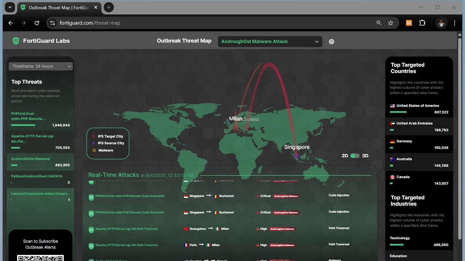Click Androxgh0st Malware badge in Paris row
Viewport: 465px width, 261px height.
click(282, 245)
